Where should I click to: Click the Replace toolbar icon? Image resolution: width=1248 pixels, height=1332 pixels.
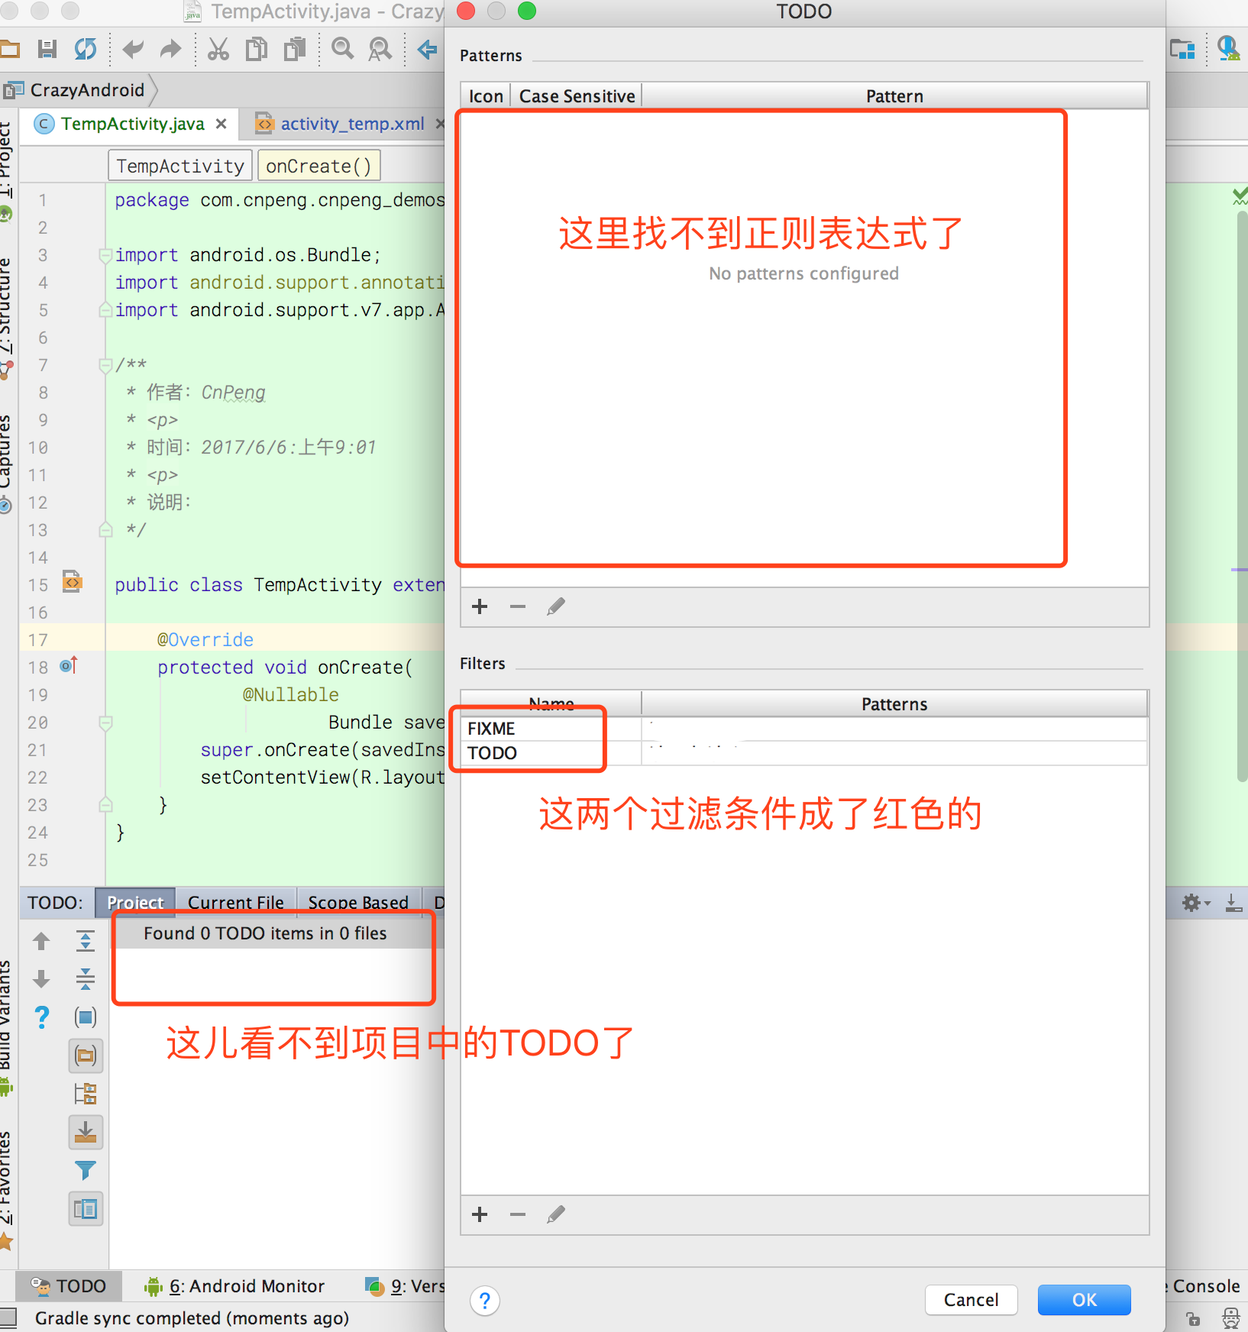pos(380,50)
